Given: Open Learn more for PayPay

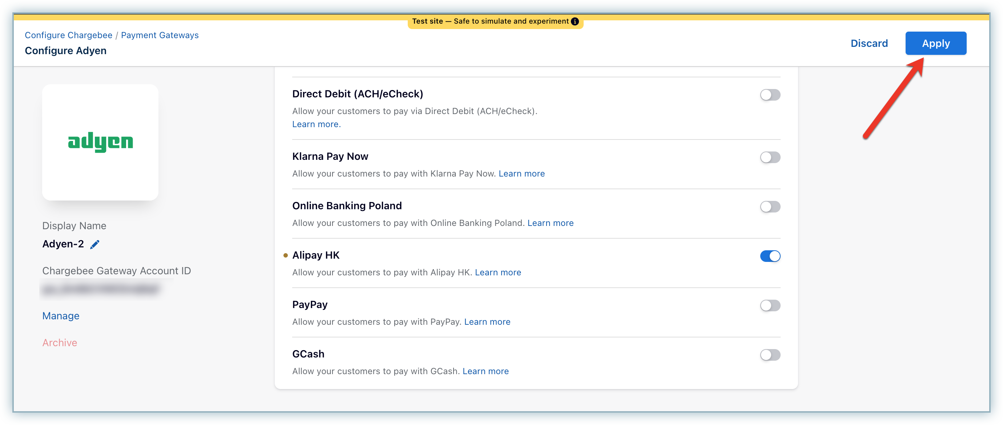Looking at the screenshot, I should tap(487, 322).
